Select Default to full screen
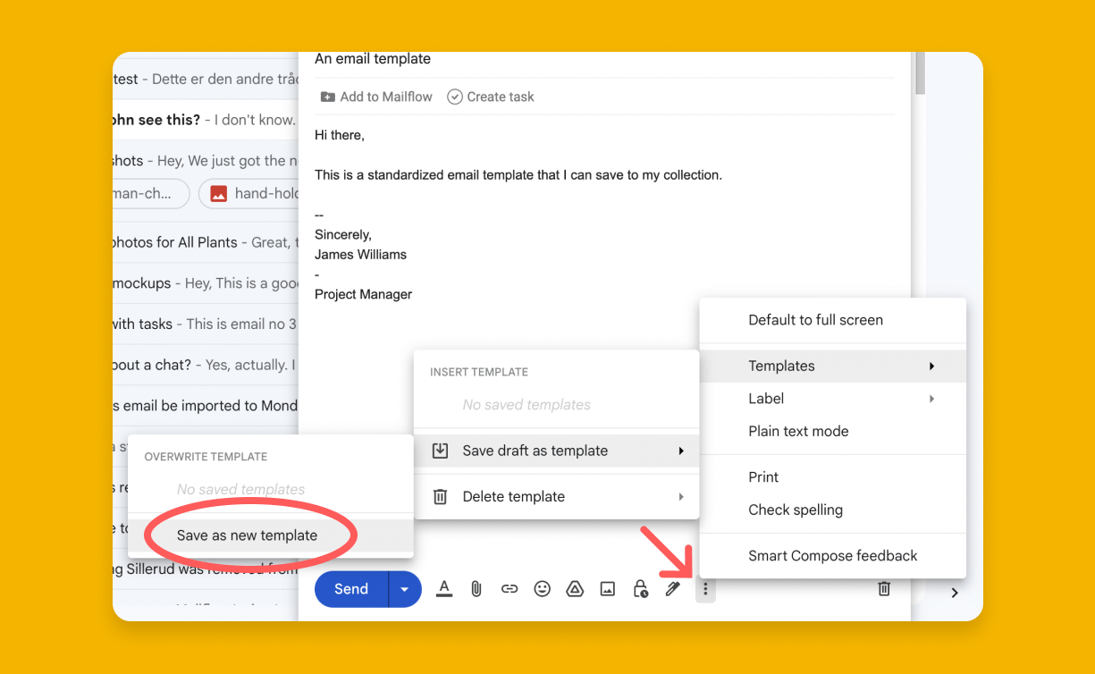1095x674 pixels. tap(816, 319)
